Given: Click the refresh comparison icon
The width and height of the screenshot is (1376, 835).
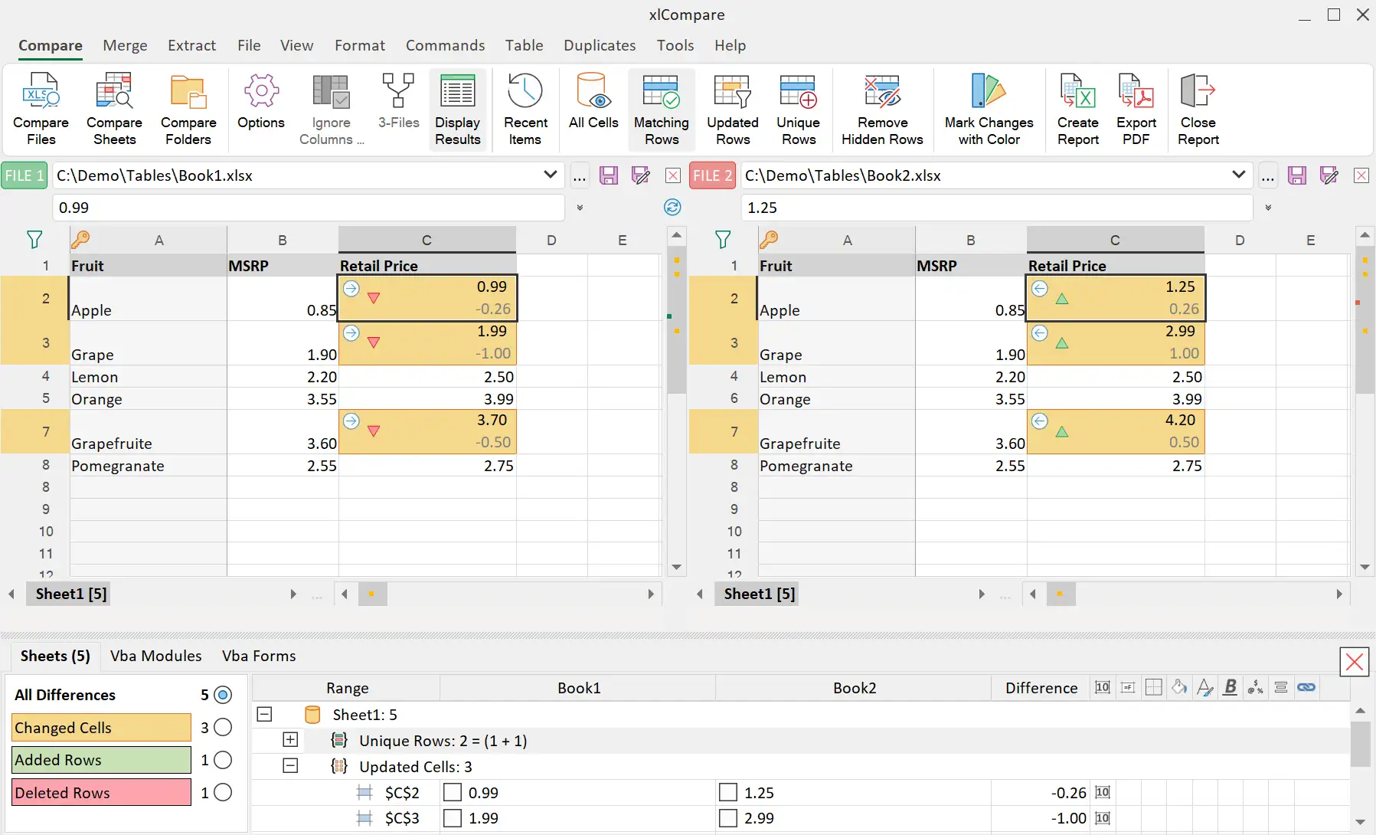Looking at the screenshot, I should [x=672, y=207].
